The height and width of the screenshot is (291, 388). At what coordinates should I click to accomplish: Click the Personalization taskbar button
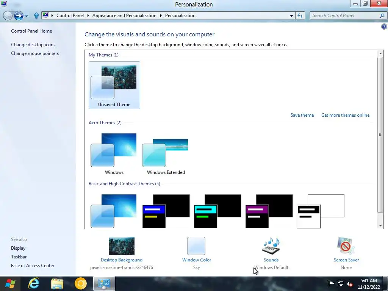[x=104, y=283]
